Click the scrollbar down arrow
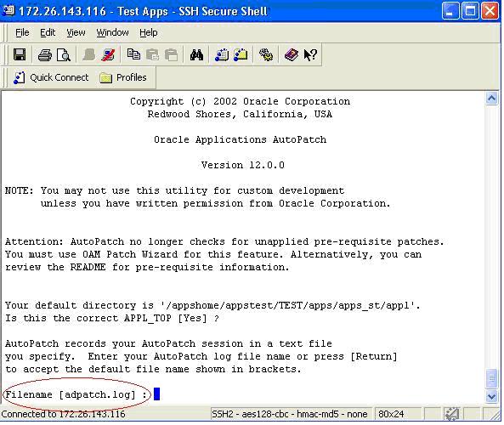 (491, 396)
